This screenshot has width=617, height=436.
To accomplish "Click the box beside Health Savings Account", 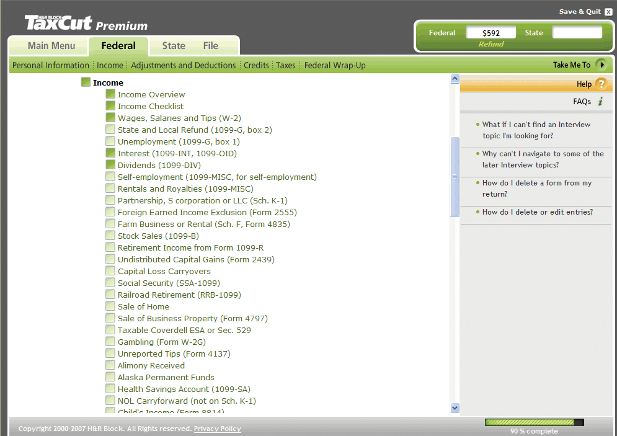I will click(110, 389).
